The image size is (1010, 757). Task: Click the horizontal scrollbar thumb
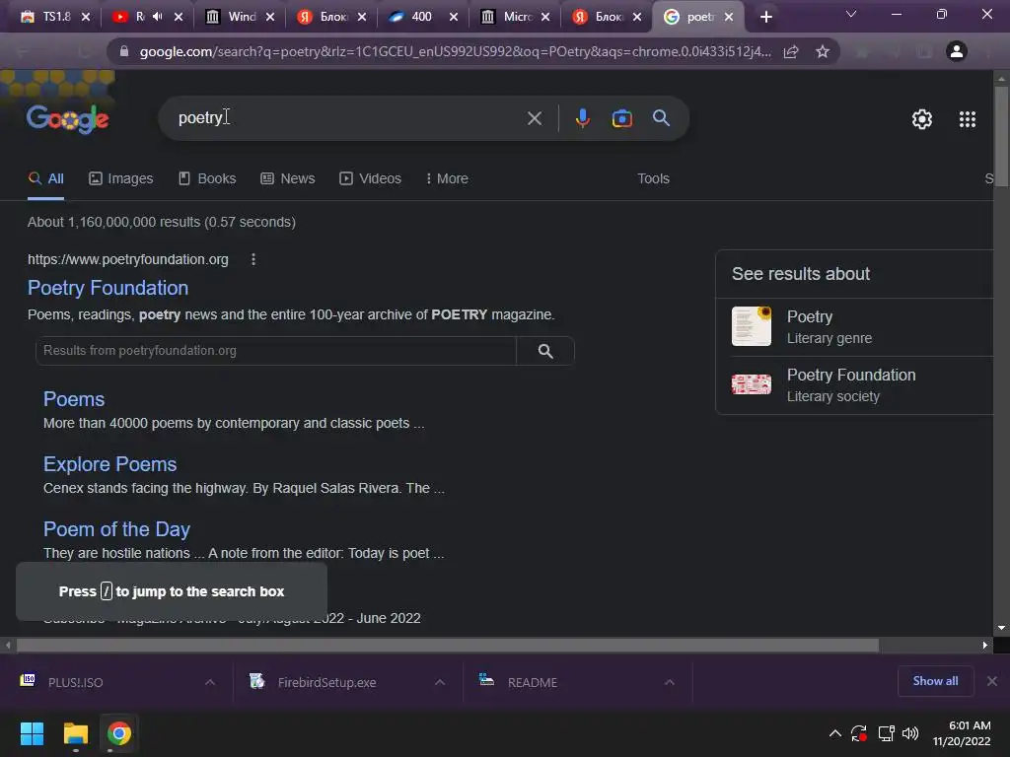448,645
